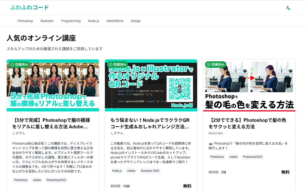Screen dimensions: 306x191
Task: Click the user profile icon in header
Action: (x=288, y=8)
